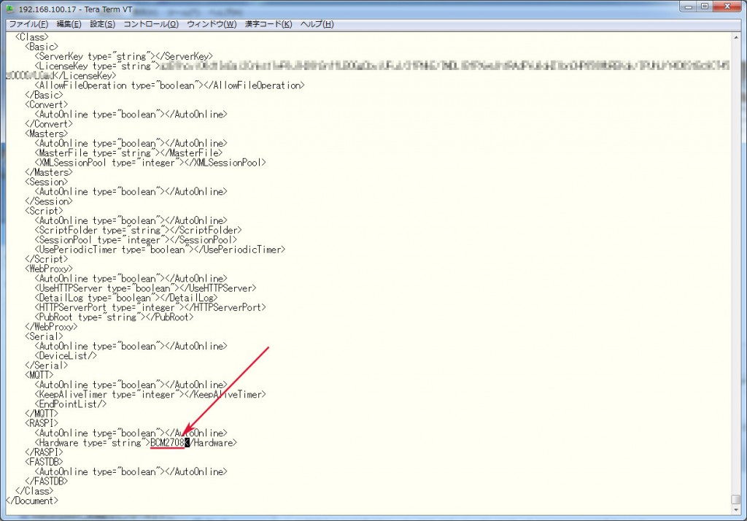The width and height of the screenshot is (747, 521).
Task: Click the AutoOnline line under Session
Action: click(x=131, y=192)
